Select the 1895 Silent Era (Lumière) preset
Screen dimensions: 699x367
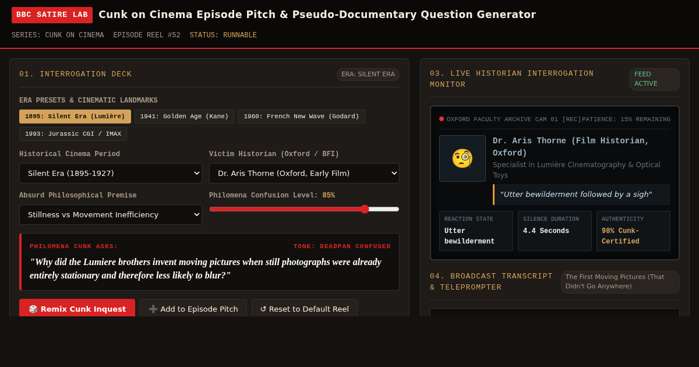pyautogui.click(x=75, y=117)
